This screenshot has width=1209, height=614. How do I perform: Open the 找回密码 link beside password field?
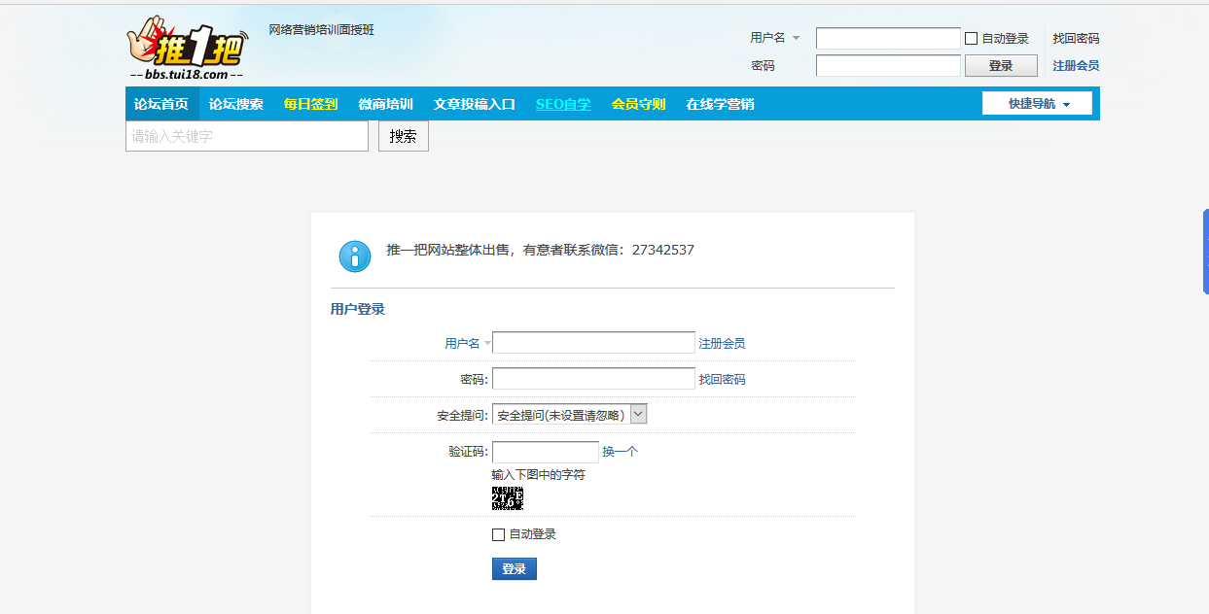[x=722, y=379]
